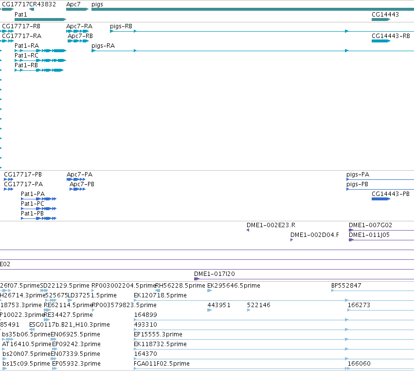414x371 pixels.
Task: Click the pigs-RB transcript label
Action: coord(121,26)
